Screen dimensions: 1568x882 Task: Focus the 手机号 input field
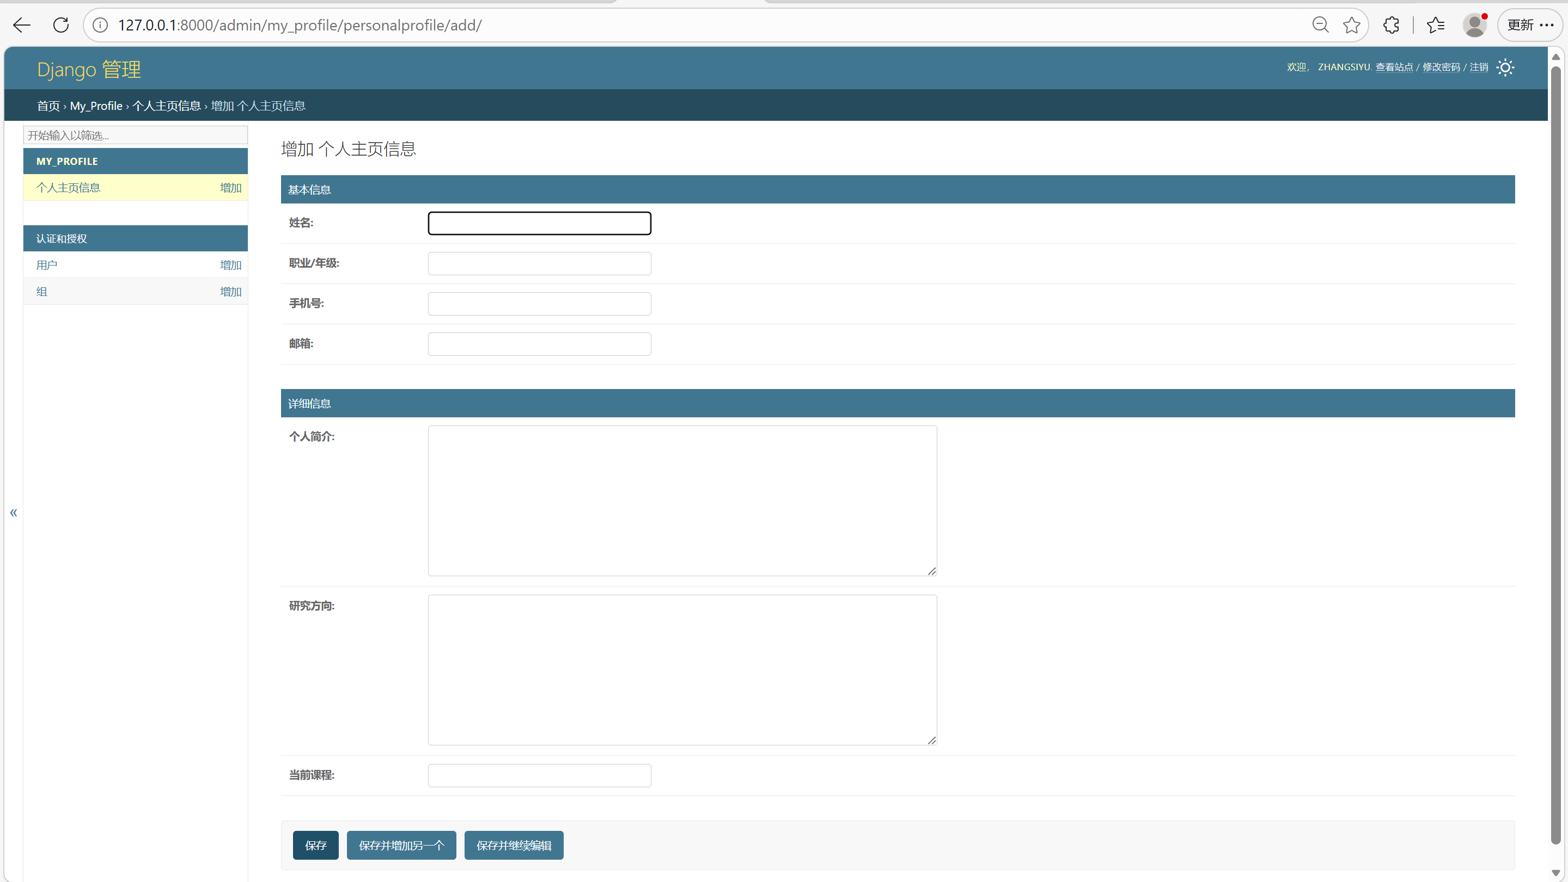(539, 304)
